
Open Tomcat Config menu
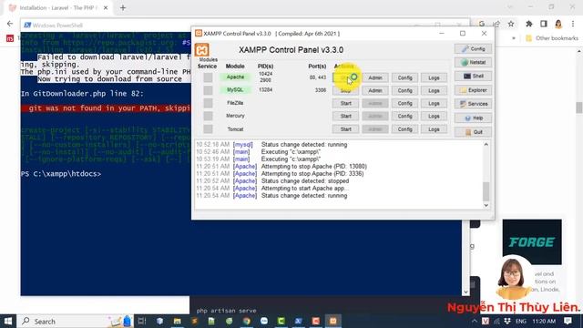404,129
